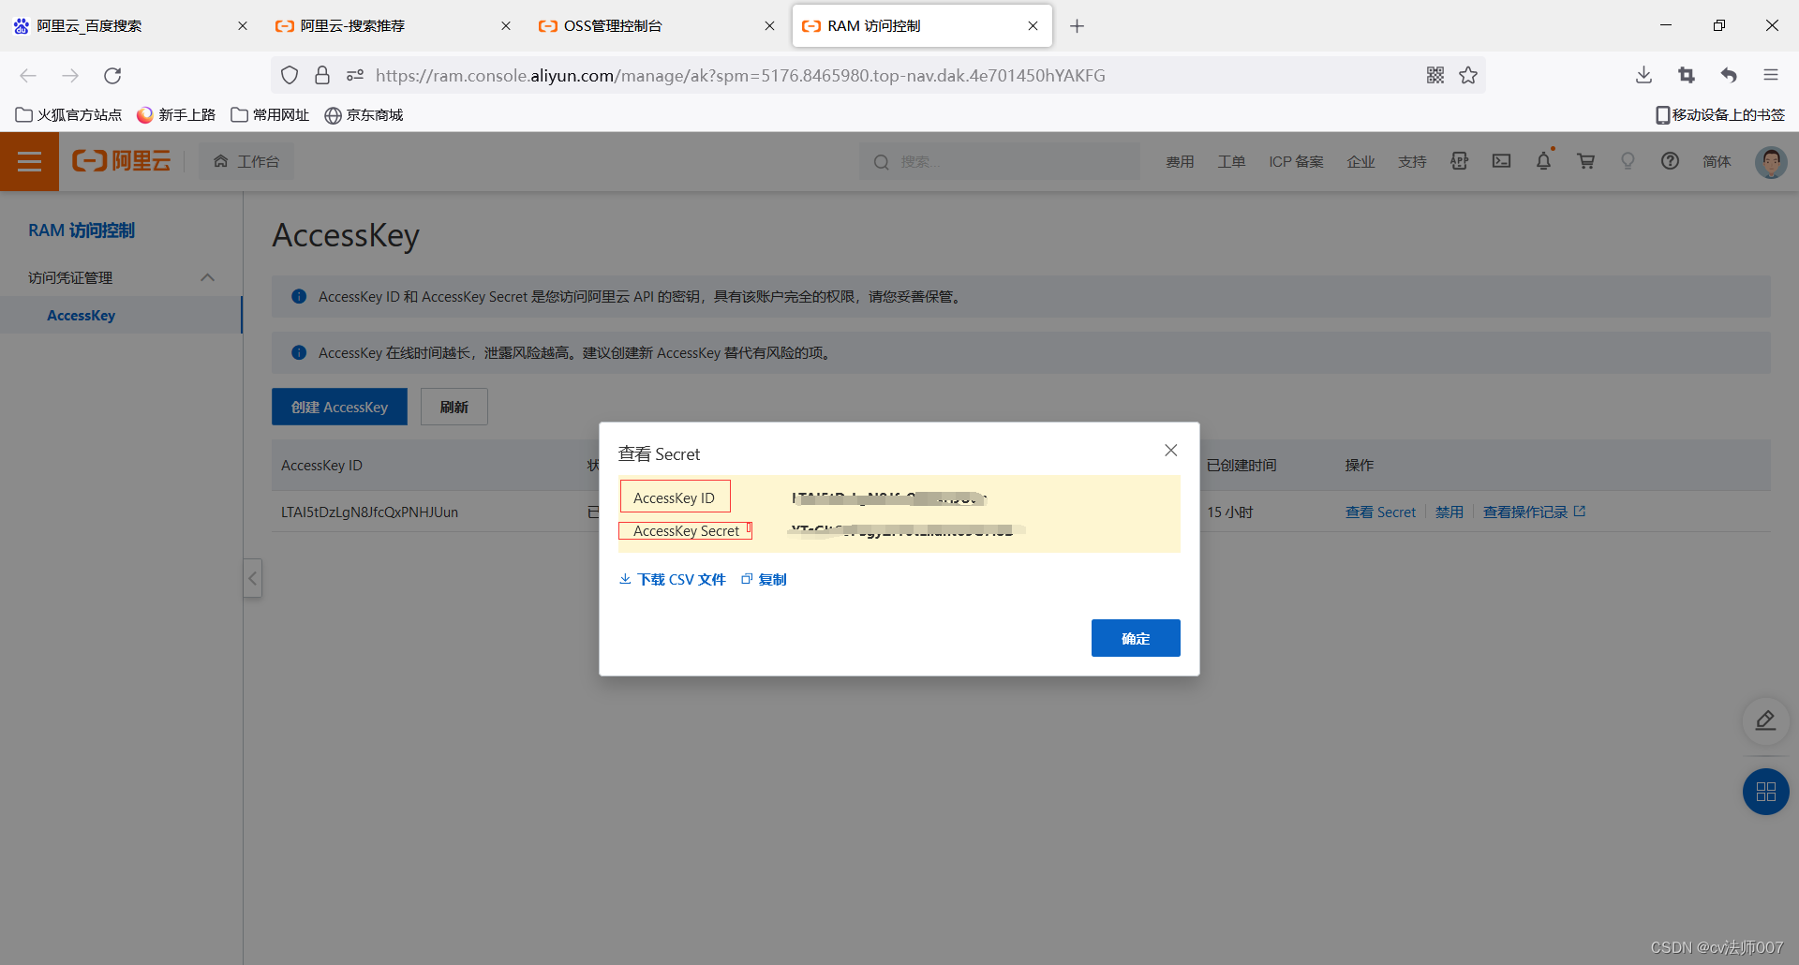The image size is (1799, 965).
Task: Click the padlock site info icon
Action: [322, 76]
